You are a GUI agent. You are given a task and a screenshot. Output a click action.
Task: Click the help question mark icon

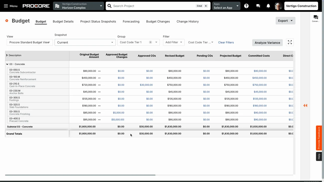246,6
